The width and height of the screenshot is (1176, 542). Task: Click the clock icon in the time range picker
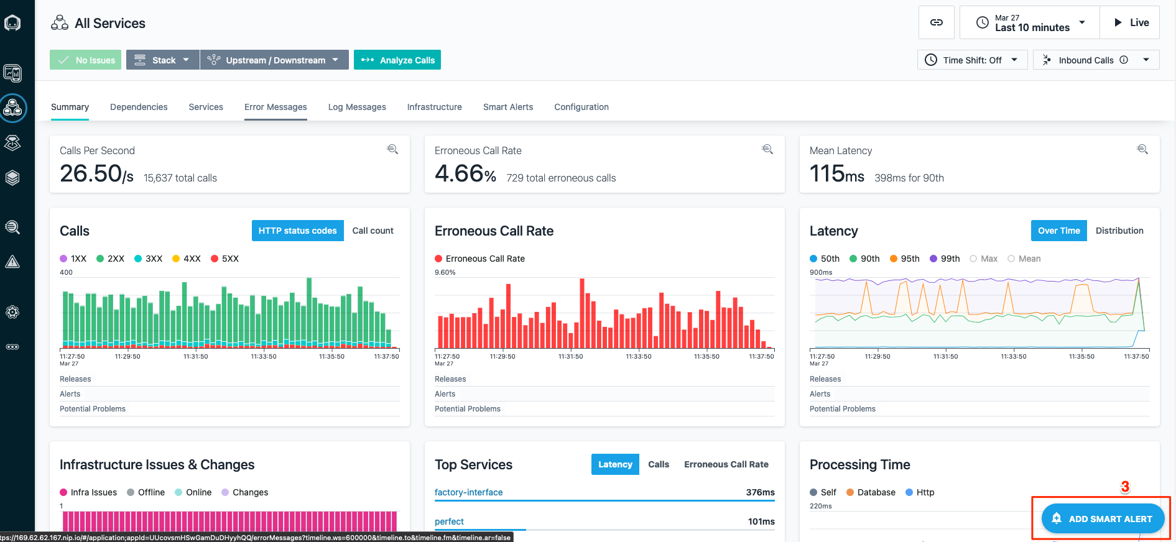click(x=983, y=22)
